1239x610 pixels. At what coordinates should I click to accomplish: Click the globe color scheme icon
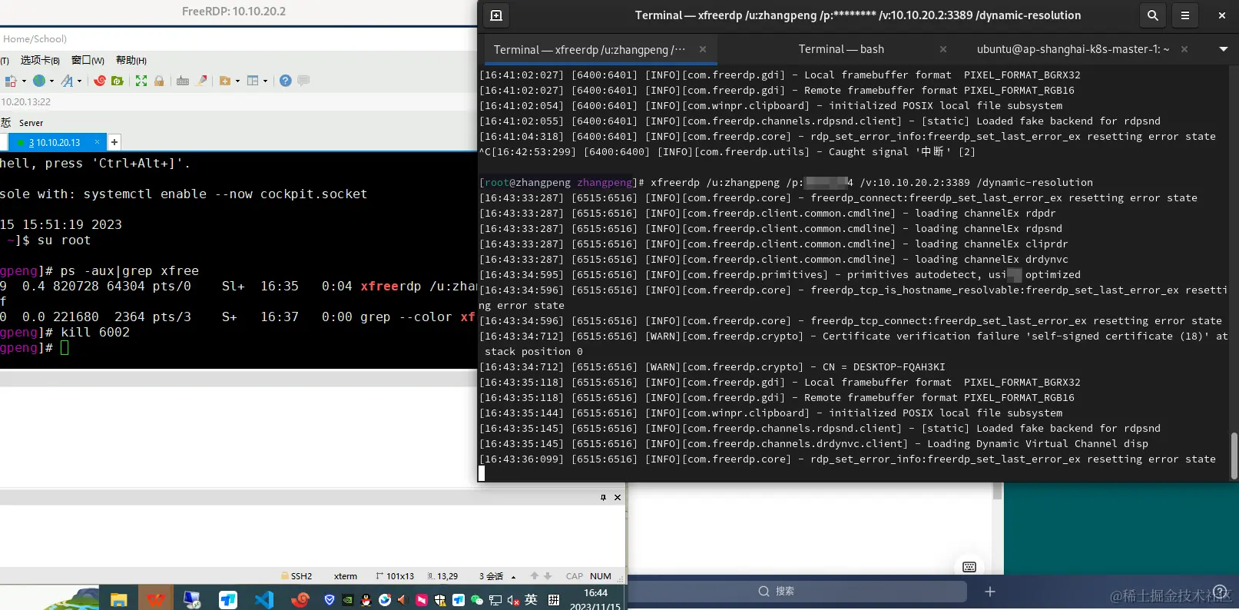pos(39,81)
